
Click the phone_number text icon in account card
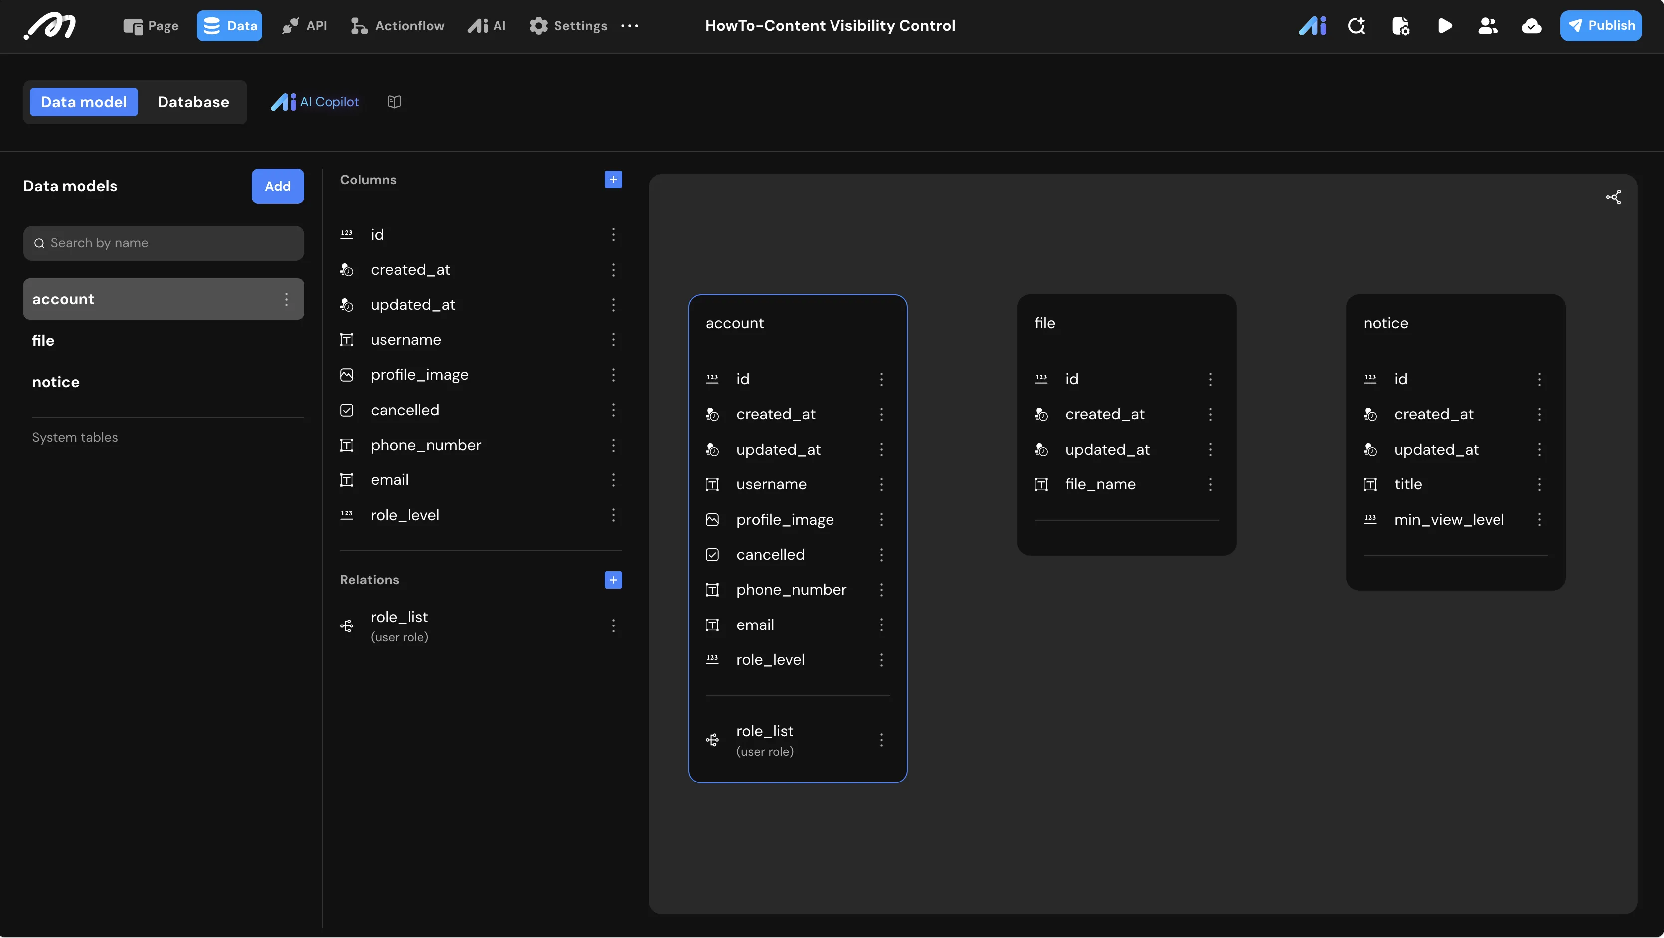tap(712, 590)
